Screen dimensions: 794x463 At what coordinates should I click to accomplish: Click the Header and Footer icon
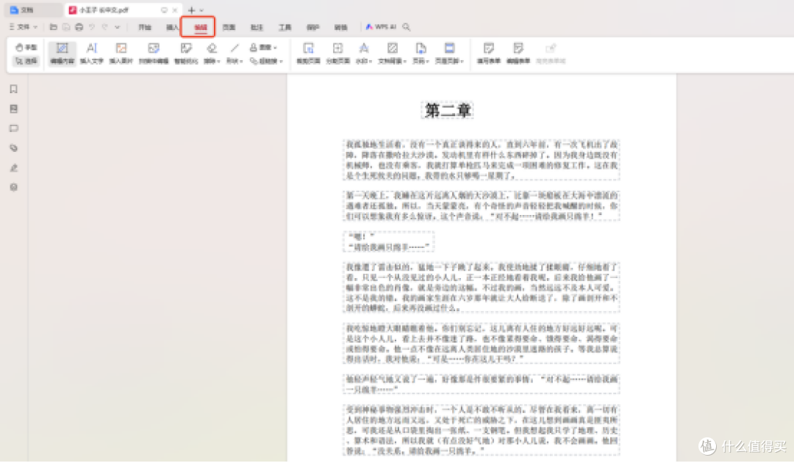pos(449,48)
